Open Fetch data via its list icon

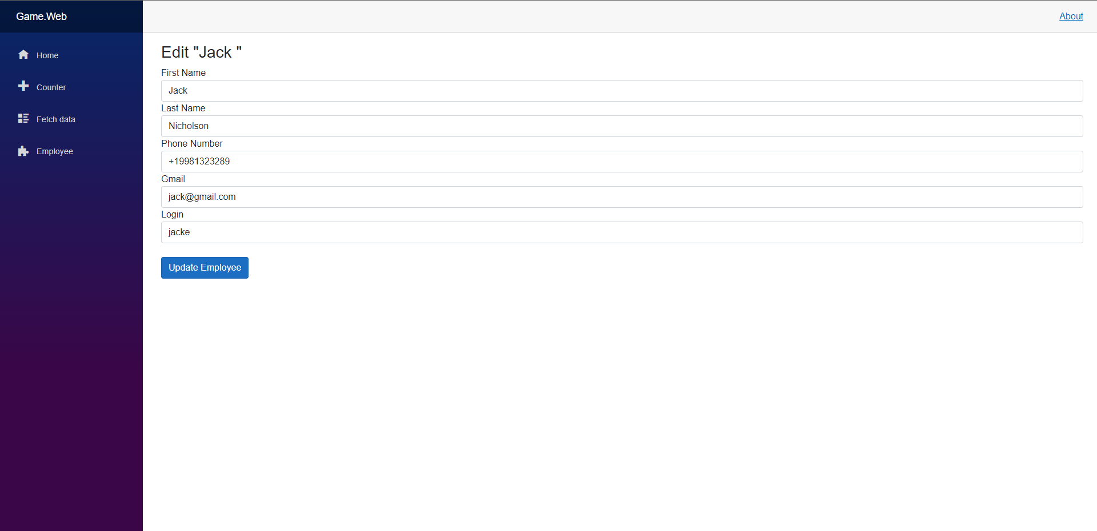(x=23, y=118)
